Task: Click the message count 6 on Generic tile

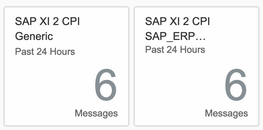Action: pos(106,85)
